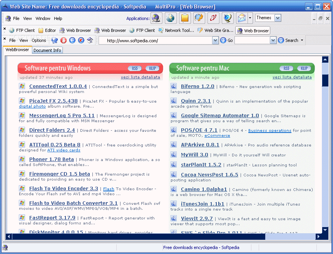333x254 pixels.
Task: Click the MultiPro icon beside File menu
Action: [8, 18]
